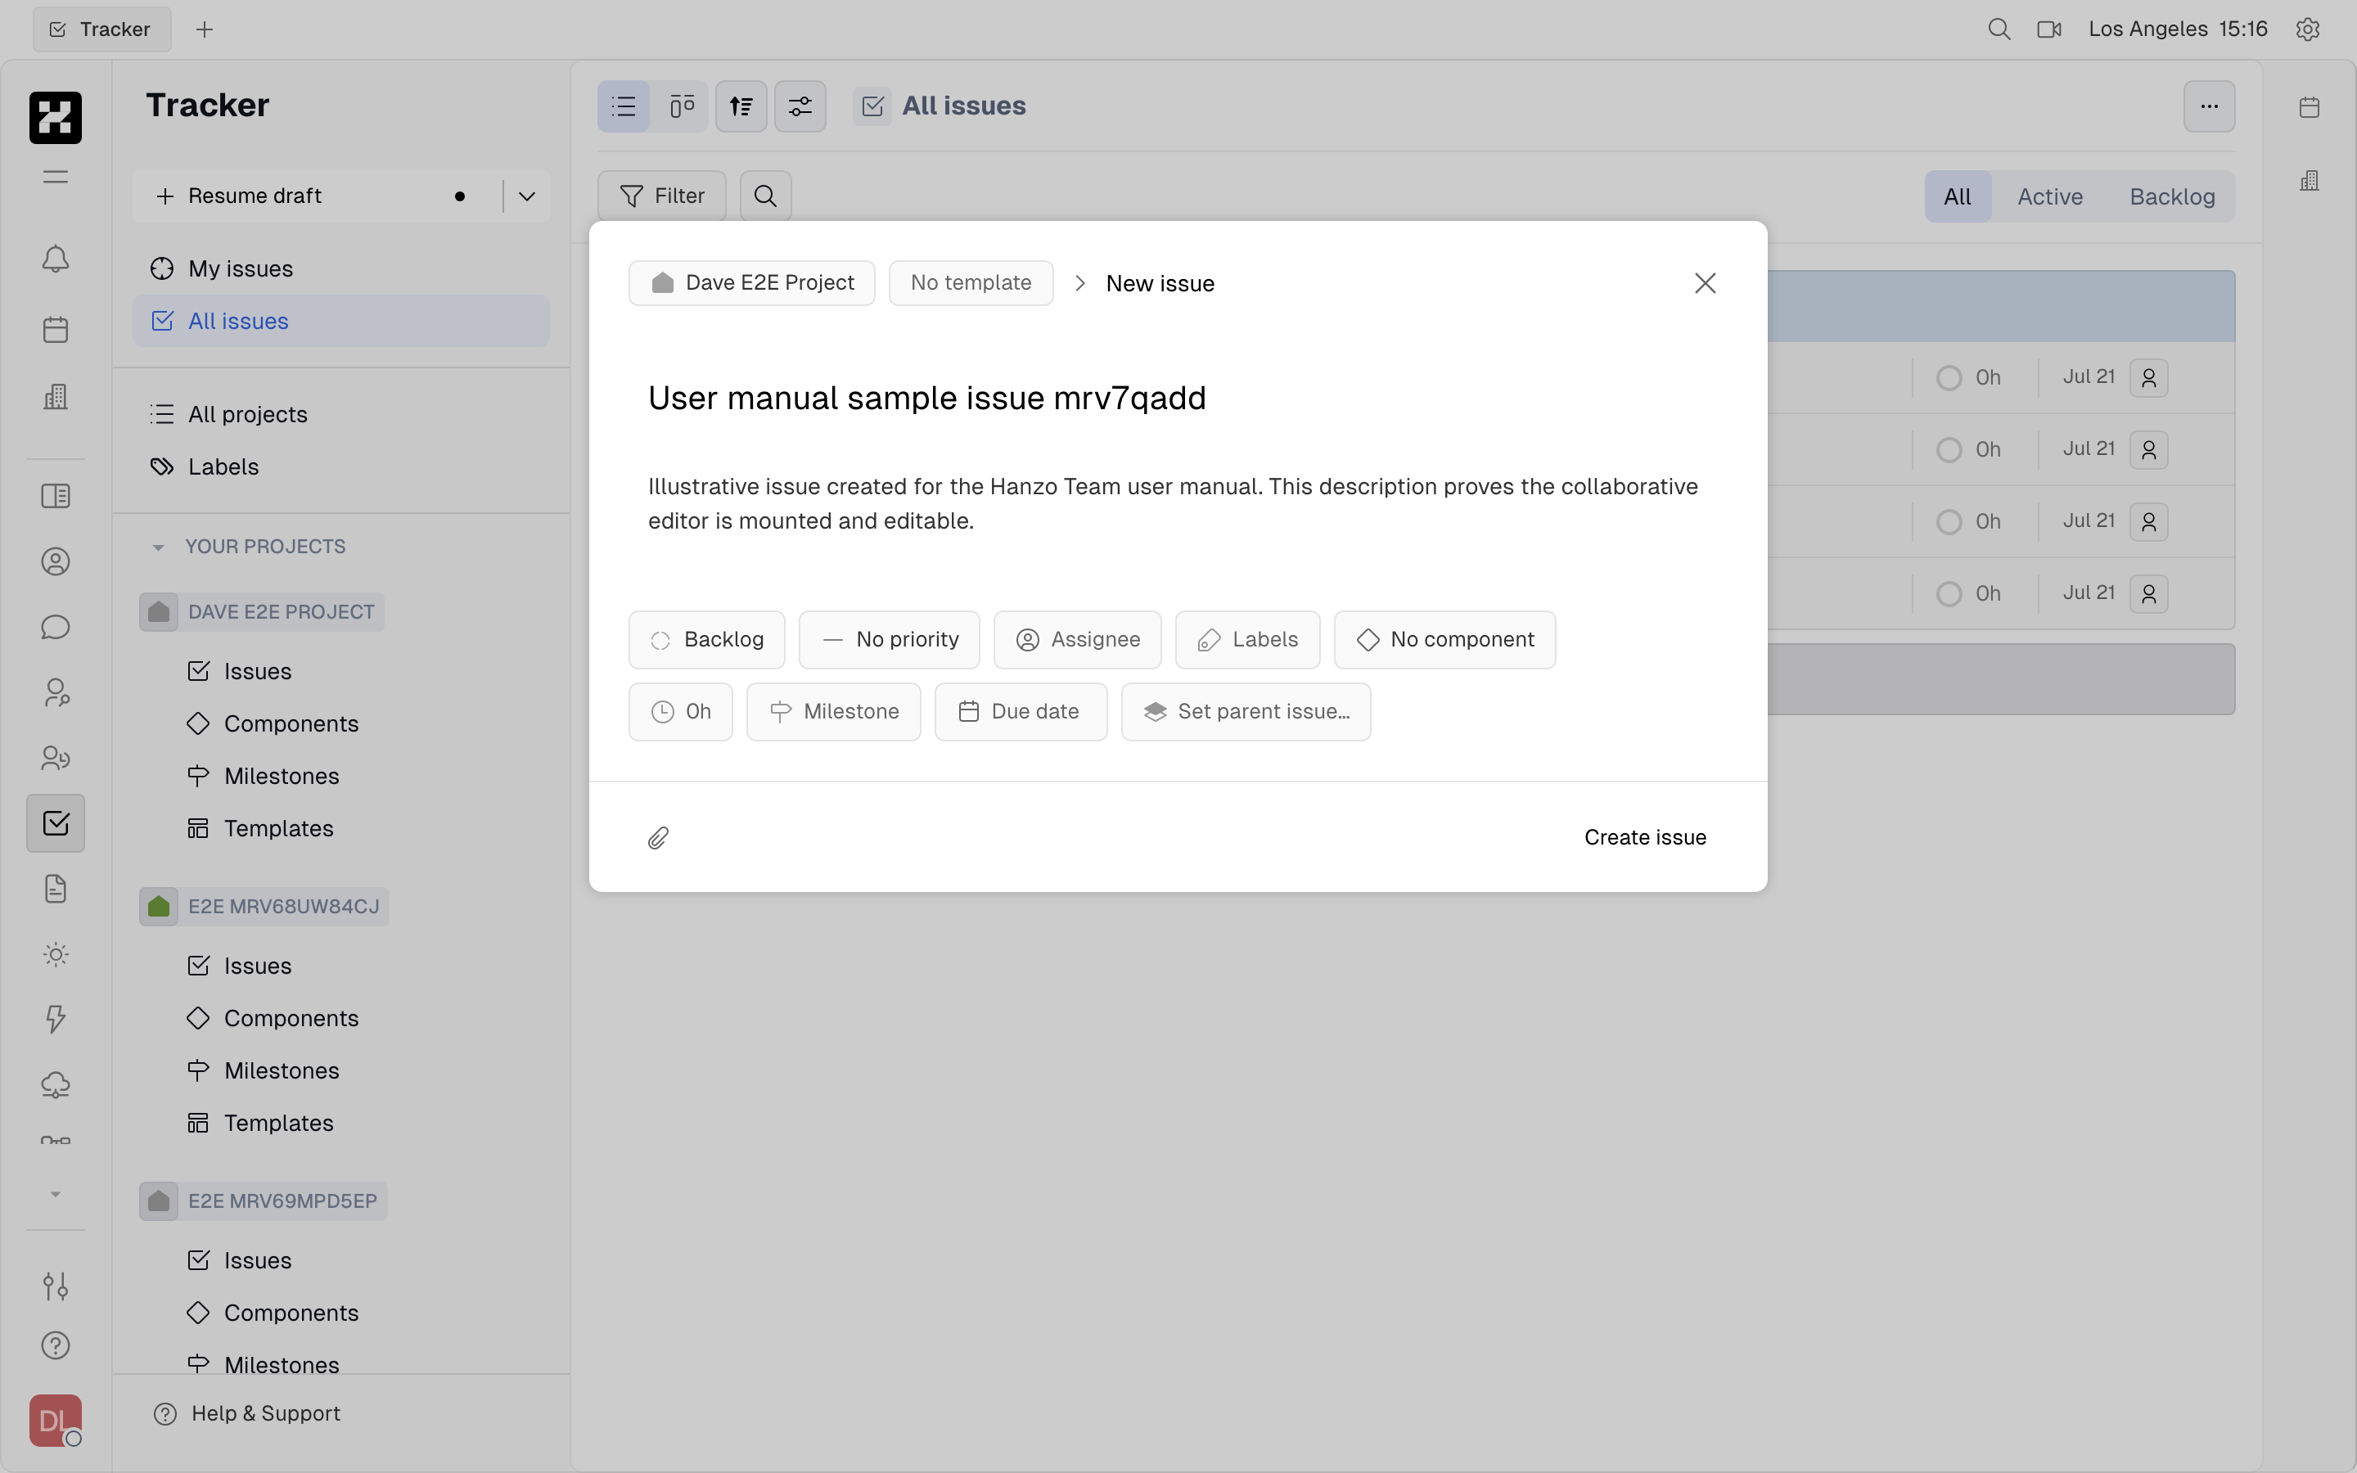
Task: Pick a Due date
Action: coord(1021,712)
